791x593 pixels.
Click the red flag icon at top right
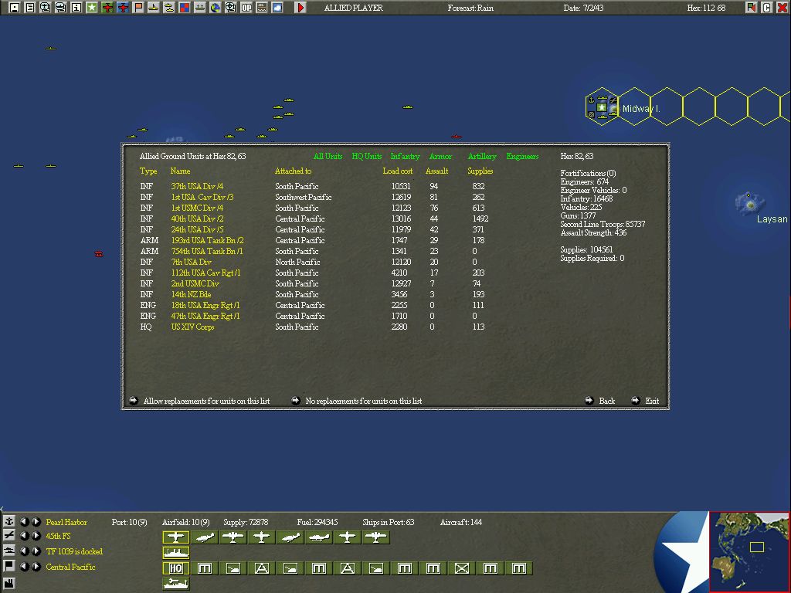click(x=752, y=8)
